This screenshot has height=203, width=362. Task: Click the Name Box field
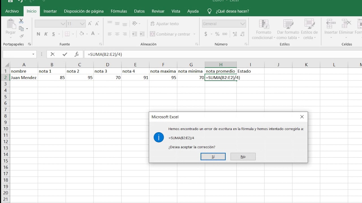(19, 54)
